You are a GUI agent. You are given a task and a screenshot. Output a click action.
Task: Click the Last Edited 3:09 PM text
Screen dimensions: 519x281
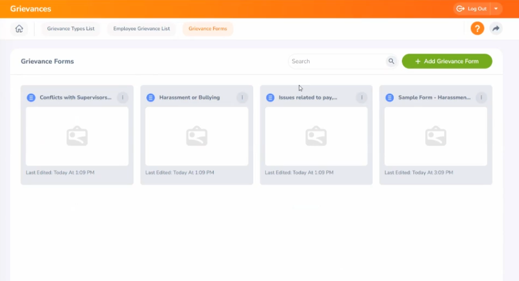419,172
